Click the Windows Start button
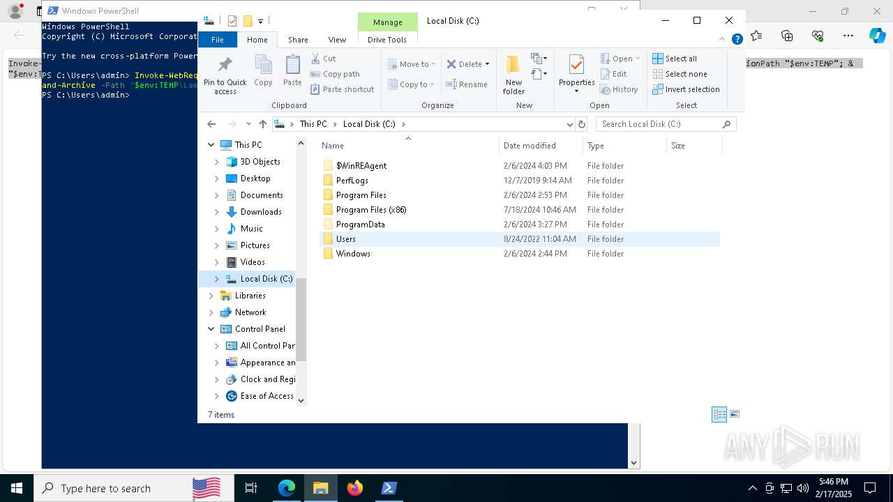This screenshot has width=893, height=502. (17, 488)
